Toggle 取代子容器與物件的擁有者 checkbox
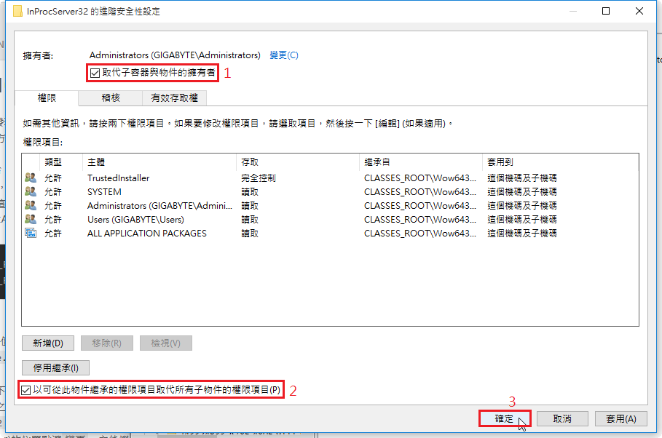Image resolution: width=662 pixels, height=438 pixels. (95, 73)
